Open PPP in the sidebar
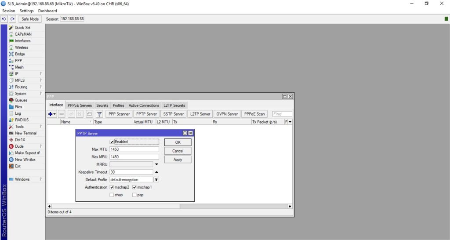Image resolution: width=450 pixels, height=240 pixels. coord(18,61)
